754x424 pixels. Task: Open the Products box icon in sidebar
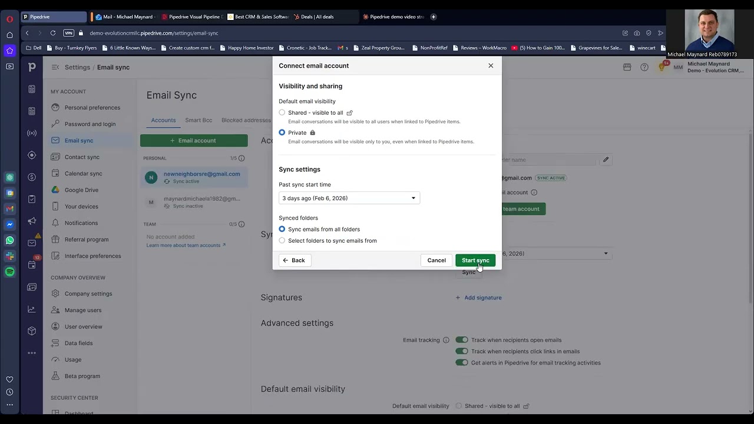[32, 331]
